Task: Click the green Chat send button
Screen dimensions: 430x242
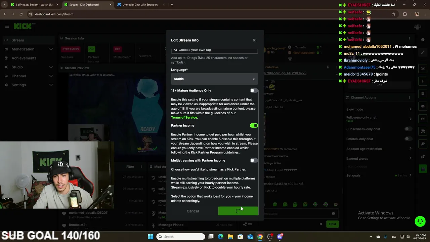Action: pyautogui.click(x=332, y=224)
